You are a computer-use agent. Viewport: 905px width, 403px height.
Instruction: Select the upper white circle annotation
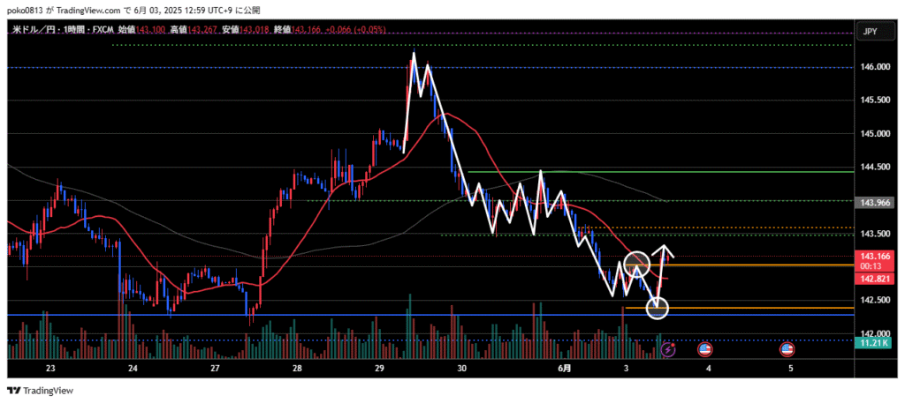[x=636, y=263]
